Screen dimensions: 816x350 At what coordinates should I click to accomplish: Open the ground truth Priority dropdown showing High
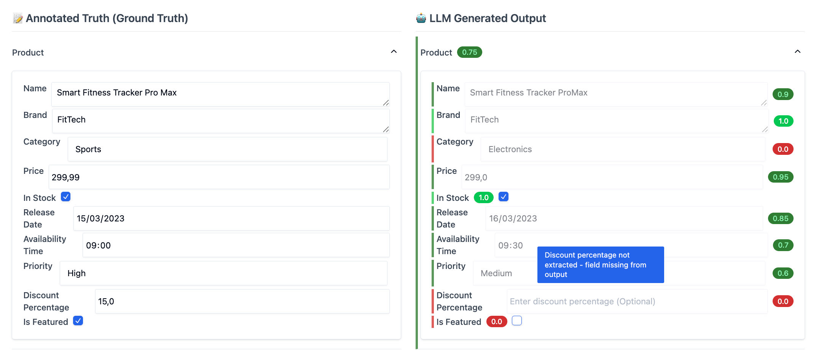(x=223, y=273)
